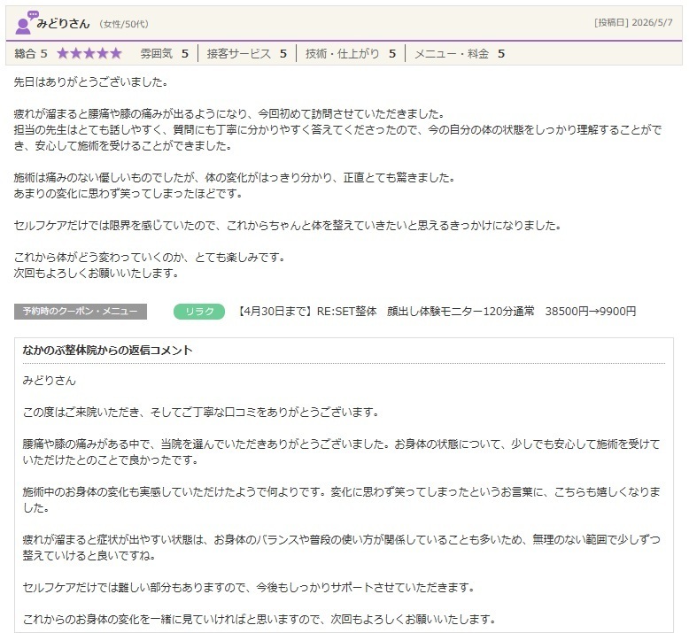Click review line 先日はありがとうございました。
This screenshot has width=689, height=633.
[91, 81]
